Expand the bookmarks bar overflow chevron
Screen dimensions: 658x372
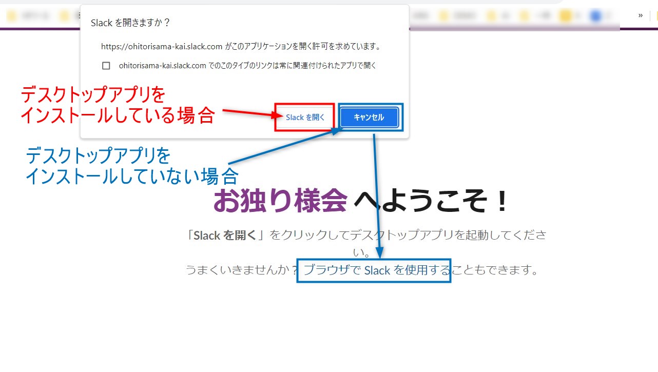click(x=641, y=15)
